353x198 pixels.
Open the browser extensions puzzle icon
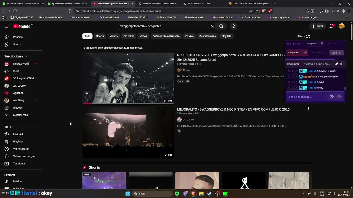[x=307, y=11]
